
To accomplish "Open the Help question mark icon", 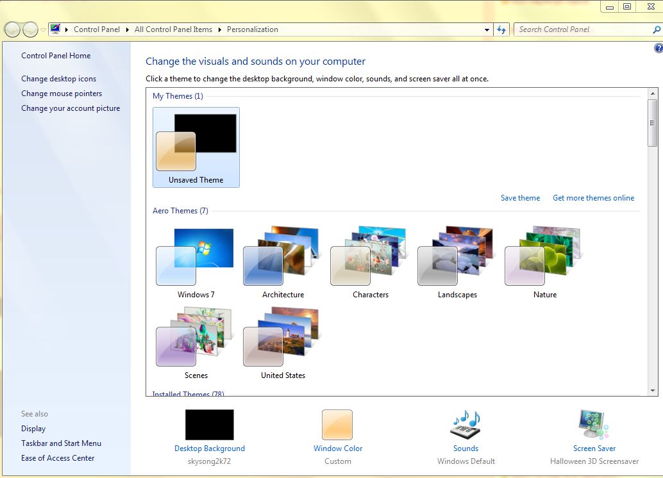I will [659, 48].
